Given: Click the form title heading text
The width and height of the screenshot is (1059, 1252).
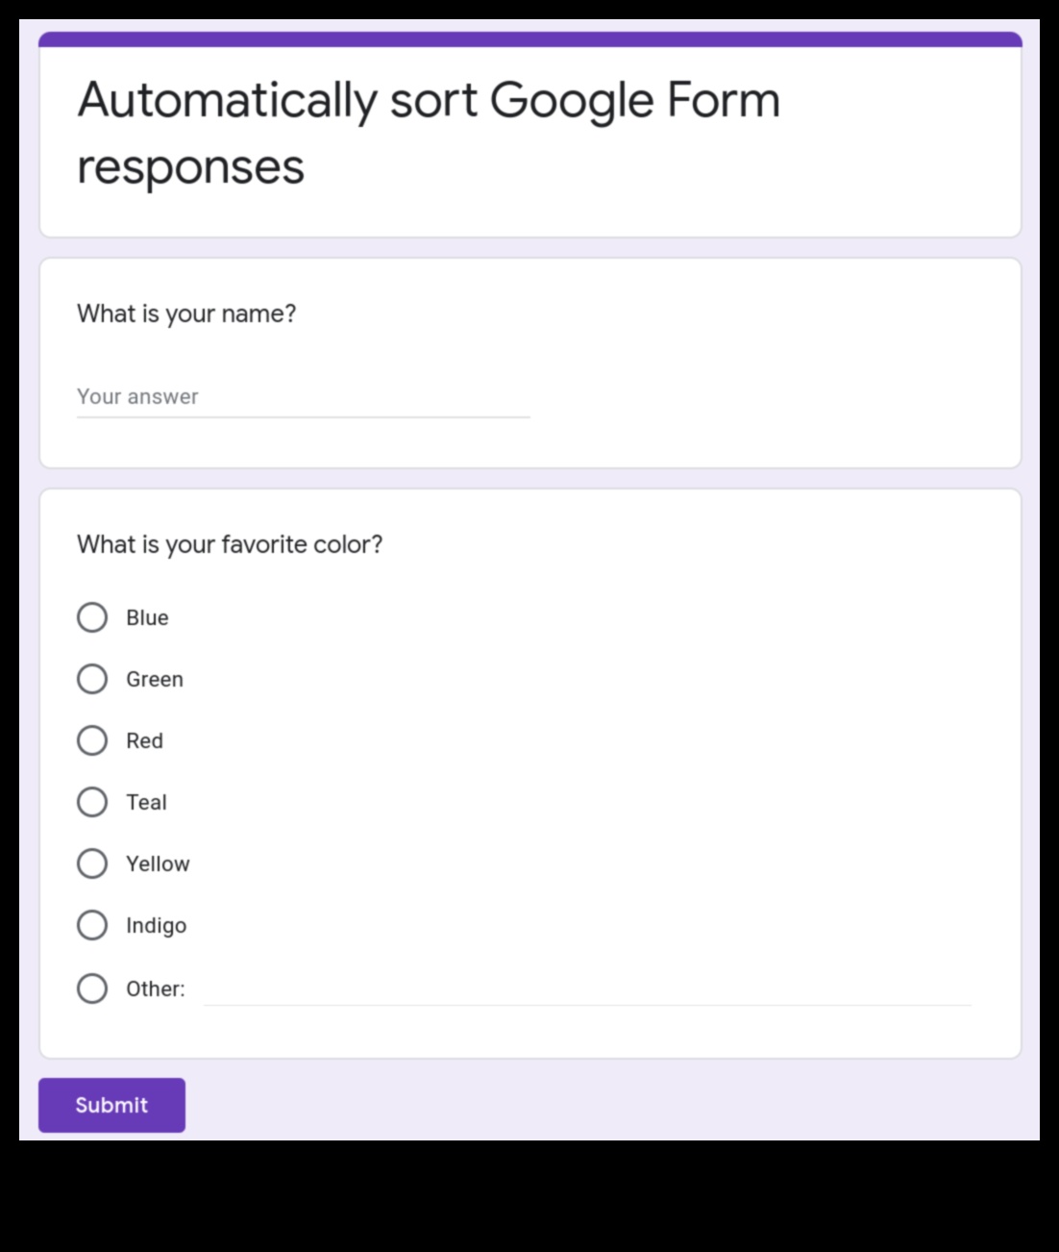Looking at the screenshot, I should click(429, 133).
